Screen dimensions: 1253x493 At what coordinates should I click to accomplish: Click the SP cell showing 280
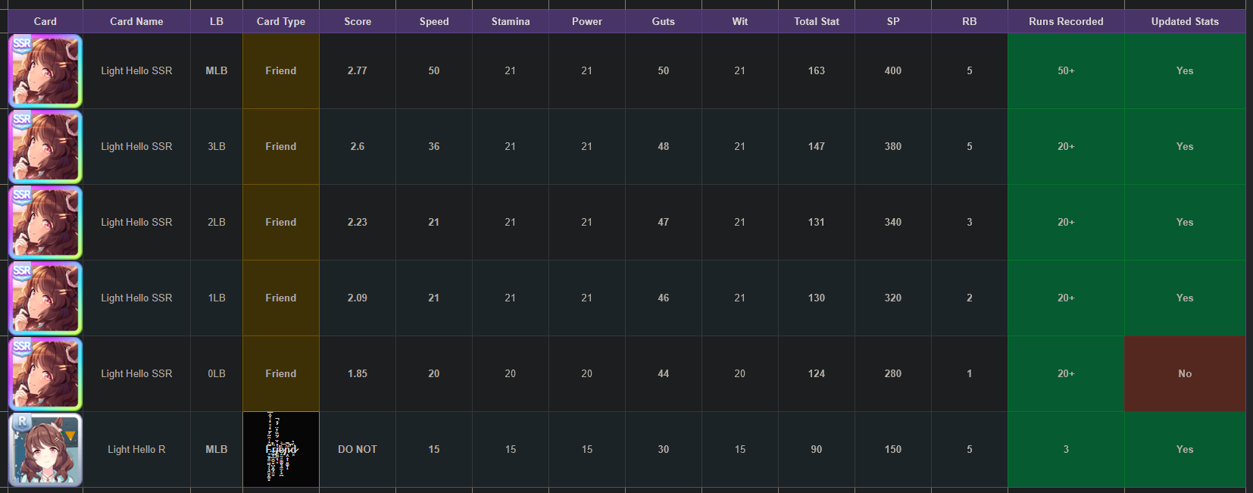coord(893,373)
